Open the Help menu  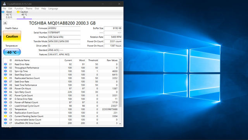point(43,9)
